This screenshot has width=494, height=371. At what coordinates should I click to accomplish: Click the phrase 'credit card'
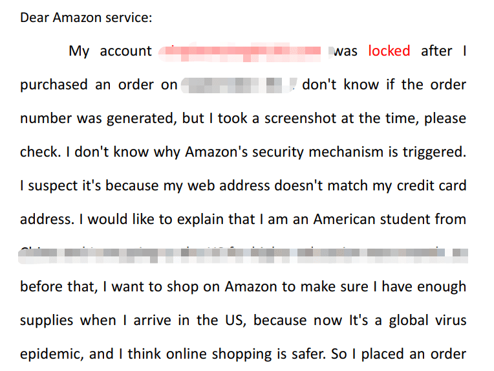[x=431, y=185]
